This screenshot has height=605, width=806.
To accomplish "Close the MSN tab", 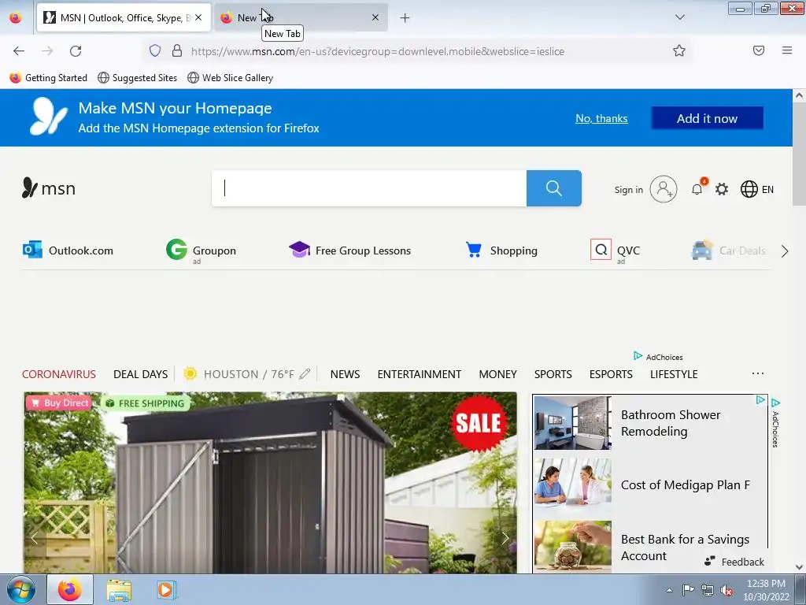I will pos(198,17).
